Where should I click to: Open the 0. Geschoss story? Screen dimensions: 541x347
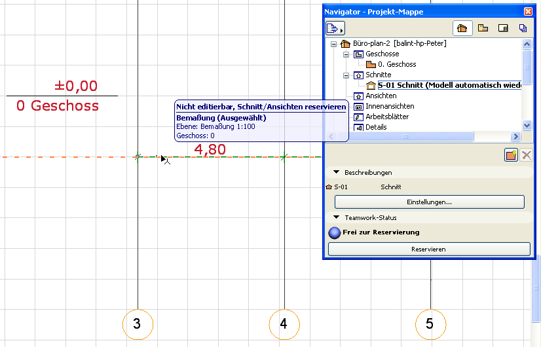tap(397, 64)
